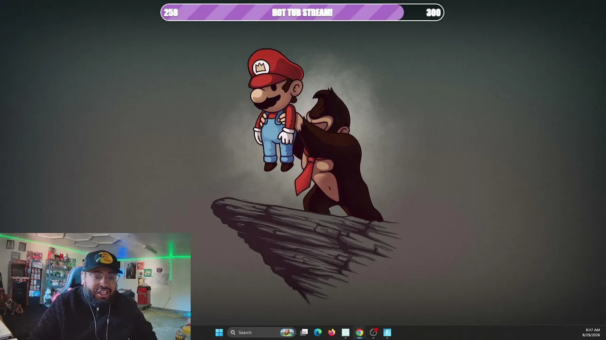This screenshot has height=340, width=606.
Task: Launch Firefox from the taskbar
Action: coord(331,332)
